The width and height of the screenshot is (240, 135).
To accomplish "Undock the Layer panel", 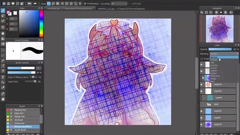I will click(x=236, y=45).
